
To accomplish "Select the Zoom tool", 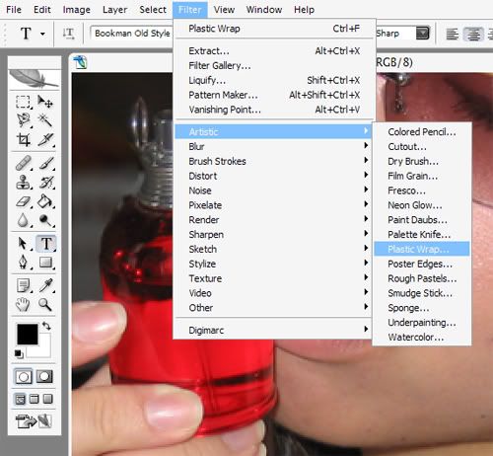I will point(45,305).
